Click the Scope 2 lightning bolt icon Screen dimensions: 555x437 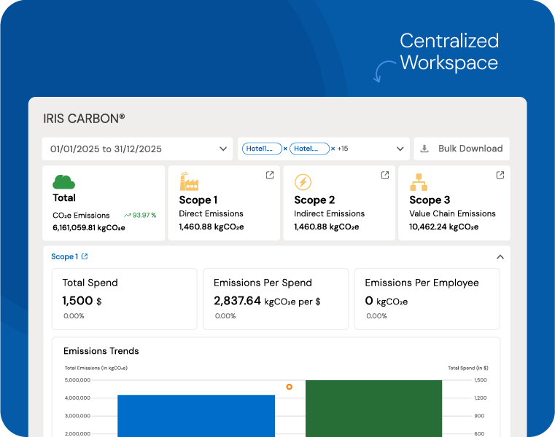tap(303, 182)
